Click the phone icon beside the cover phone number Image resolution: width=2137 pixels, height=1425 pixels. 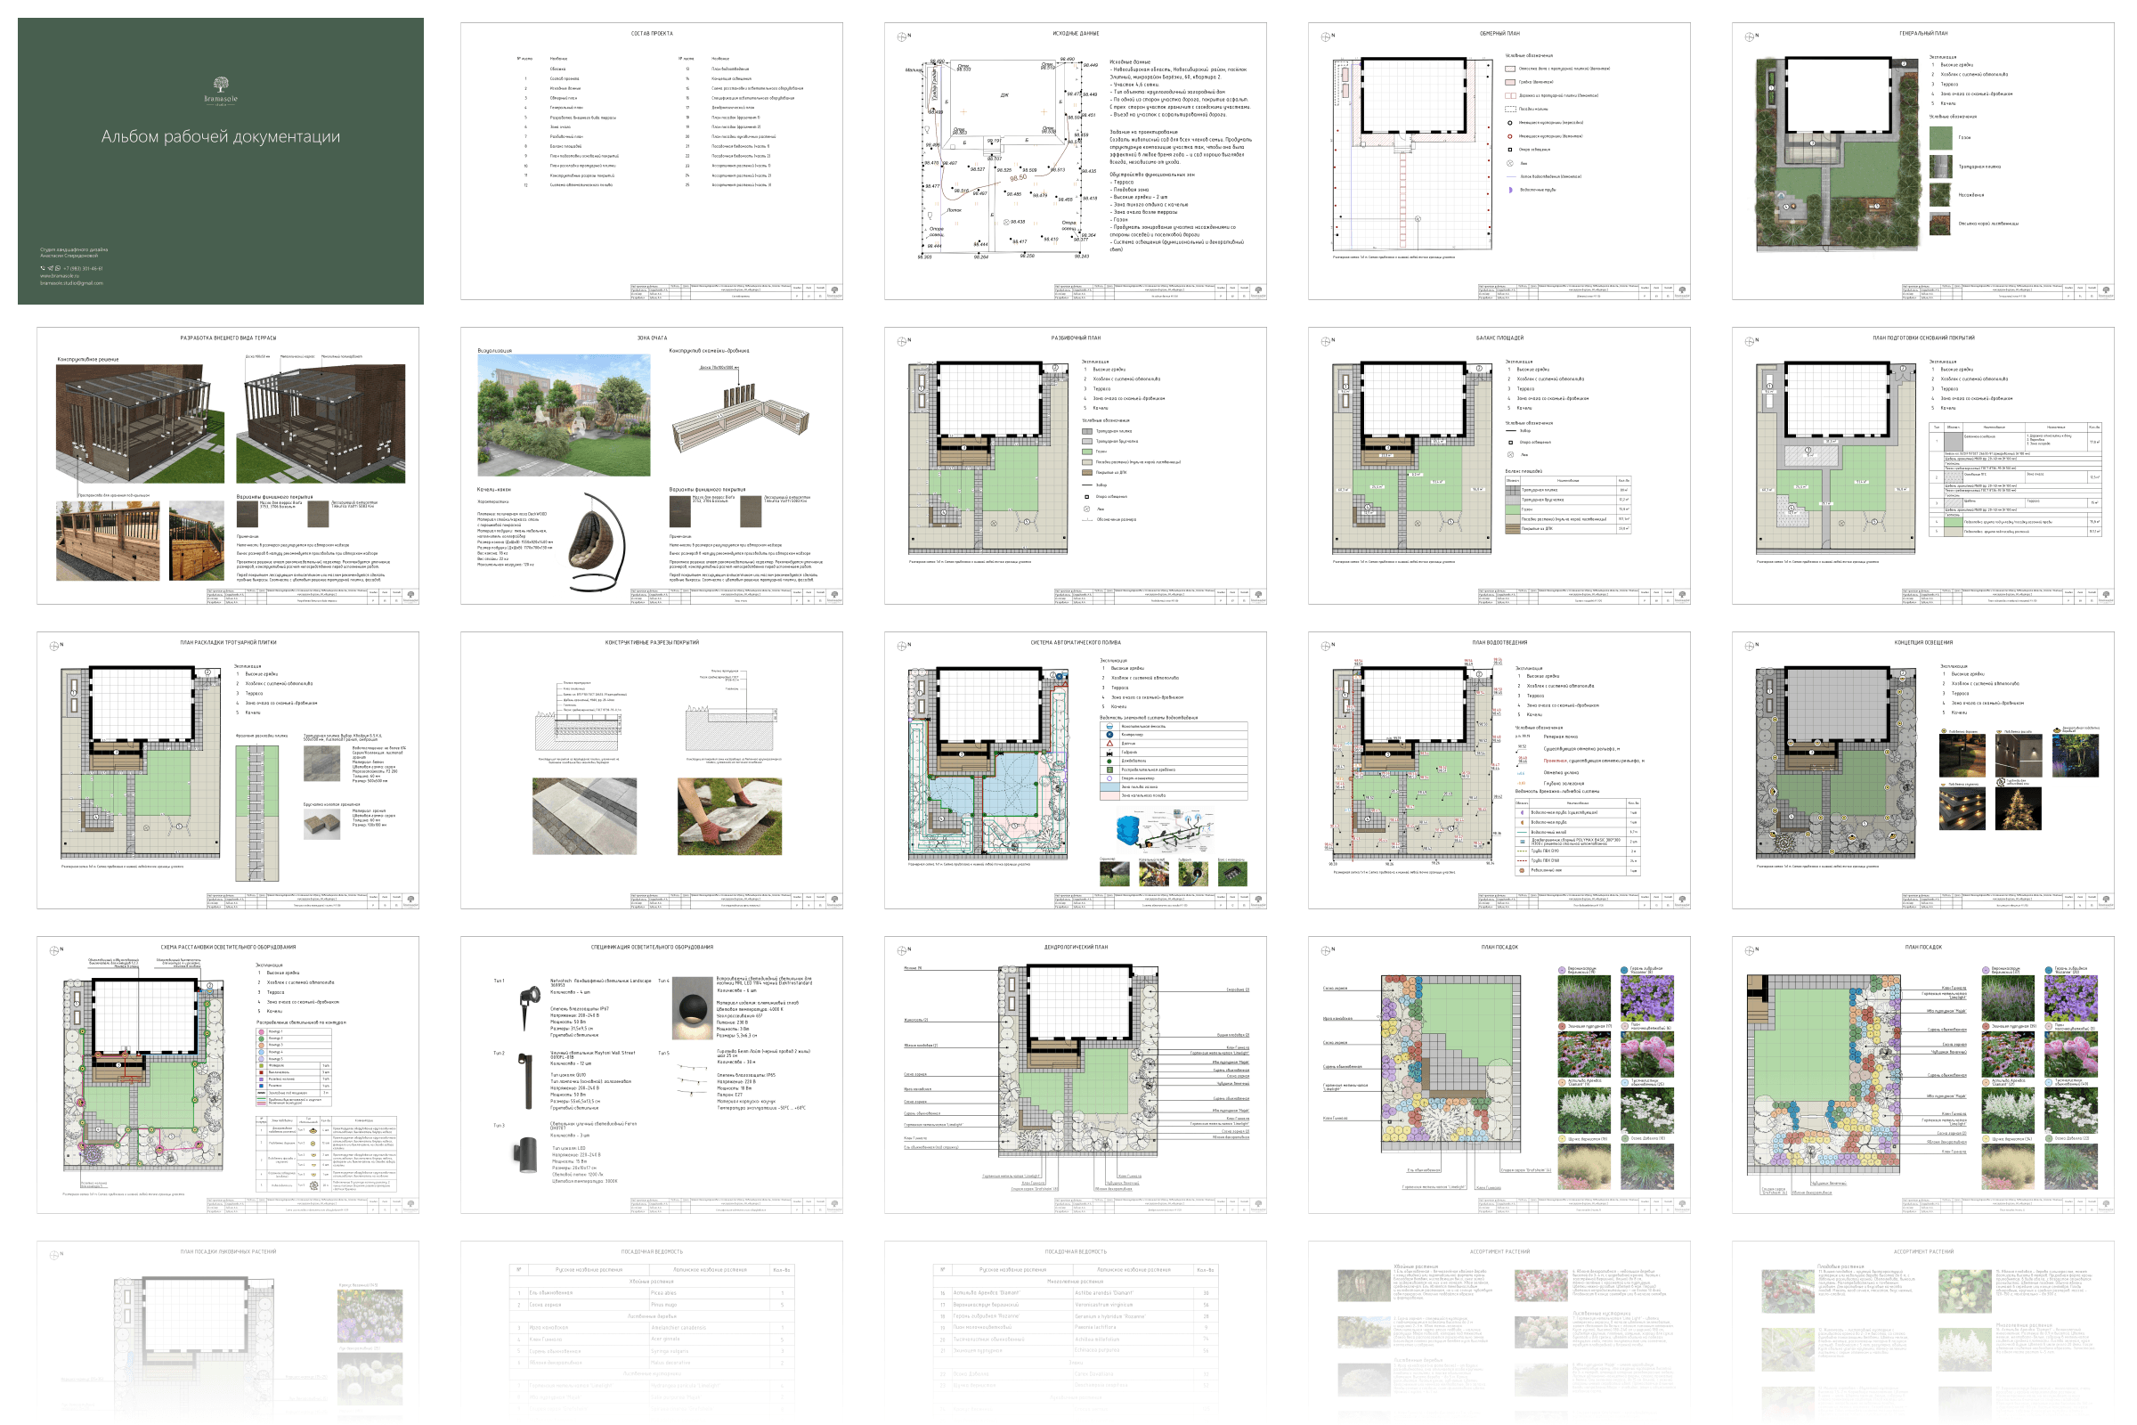(x=43, y=268)
